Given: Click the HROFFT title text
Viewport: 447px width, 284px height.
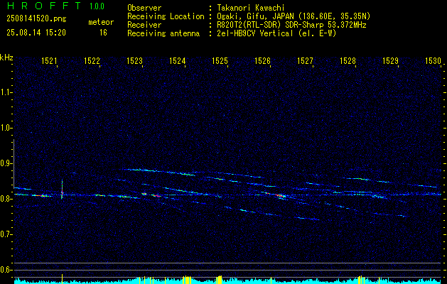Looking at the screenshot, I should tap(43, 6).
